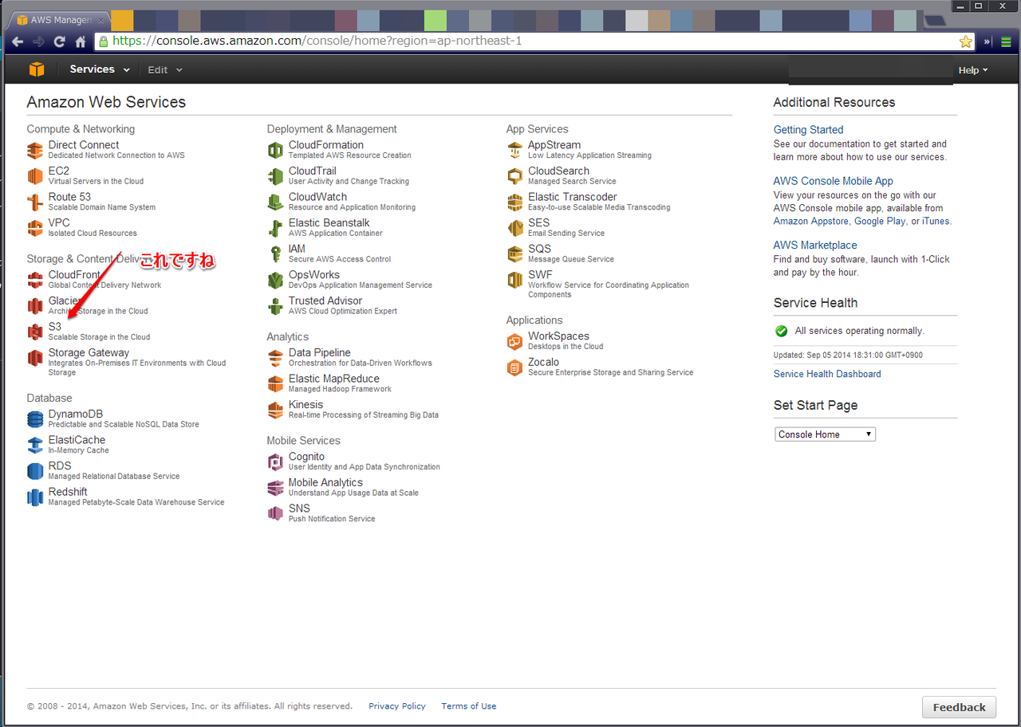Open the iTunes link
Image resolution: width=1021 pixels, height=727 pixels.
(x=936, y=222)
